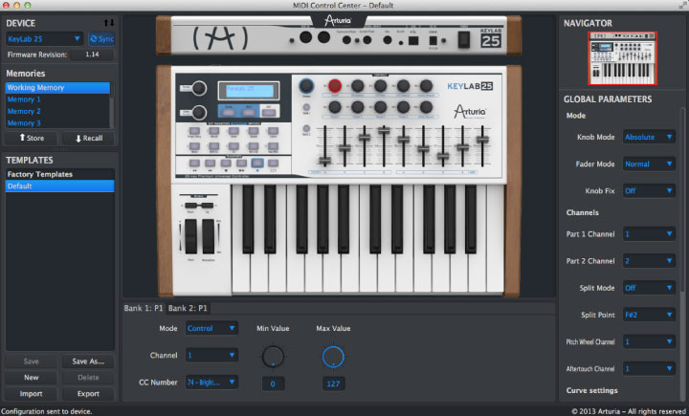Click the Import button
The height and width of the screenshot is (416, 689).
point(32,394)
